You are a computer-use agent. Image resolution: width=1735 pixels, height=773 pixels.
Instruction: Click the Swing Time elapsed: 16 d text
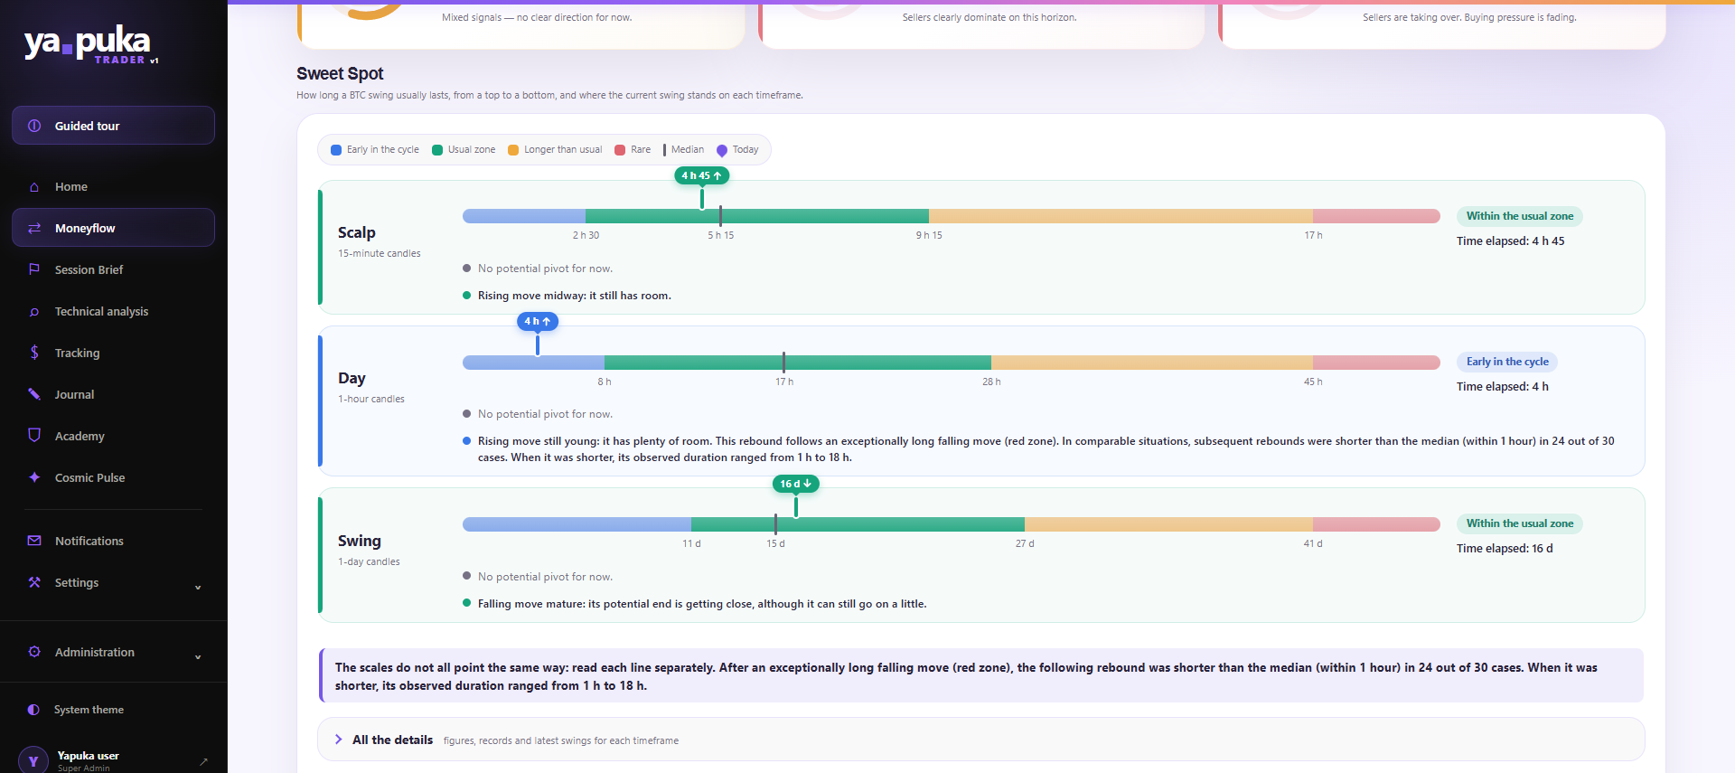pos(1505,549)
